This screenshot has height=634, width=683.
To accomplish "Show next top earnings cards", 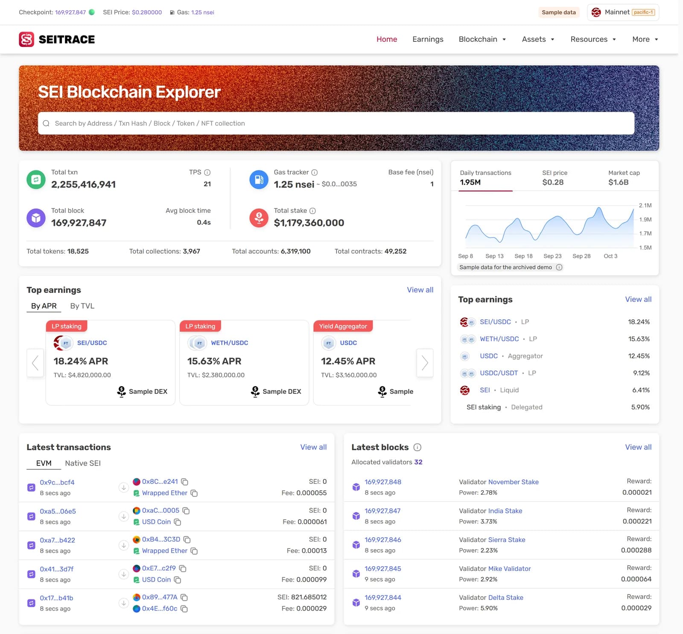I will 425,363.
